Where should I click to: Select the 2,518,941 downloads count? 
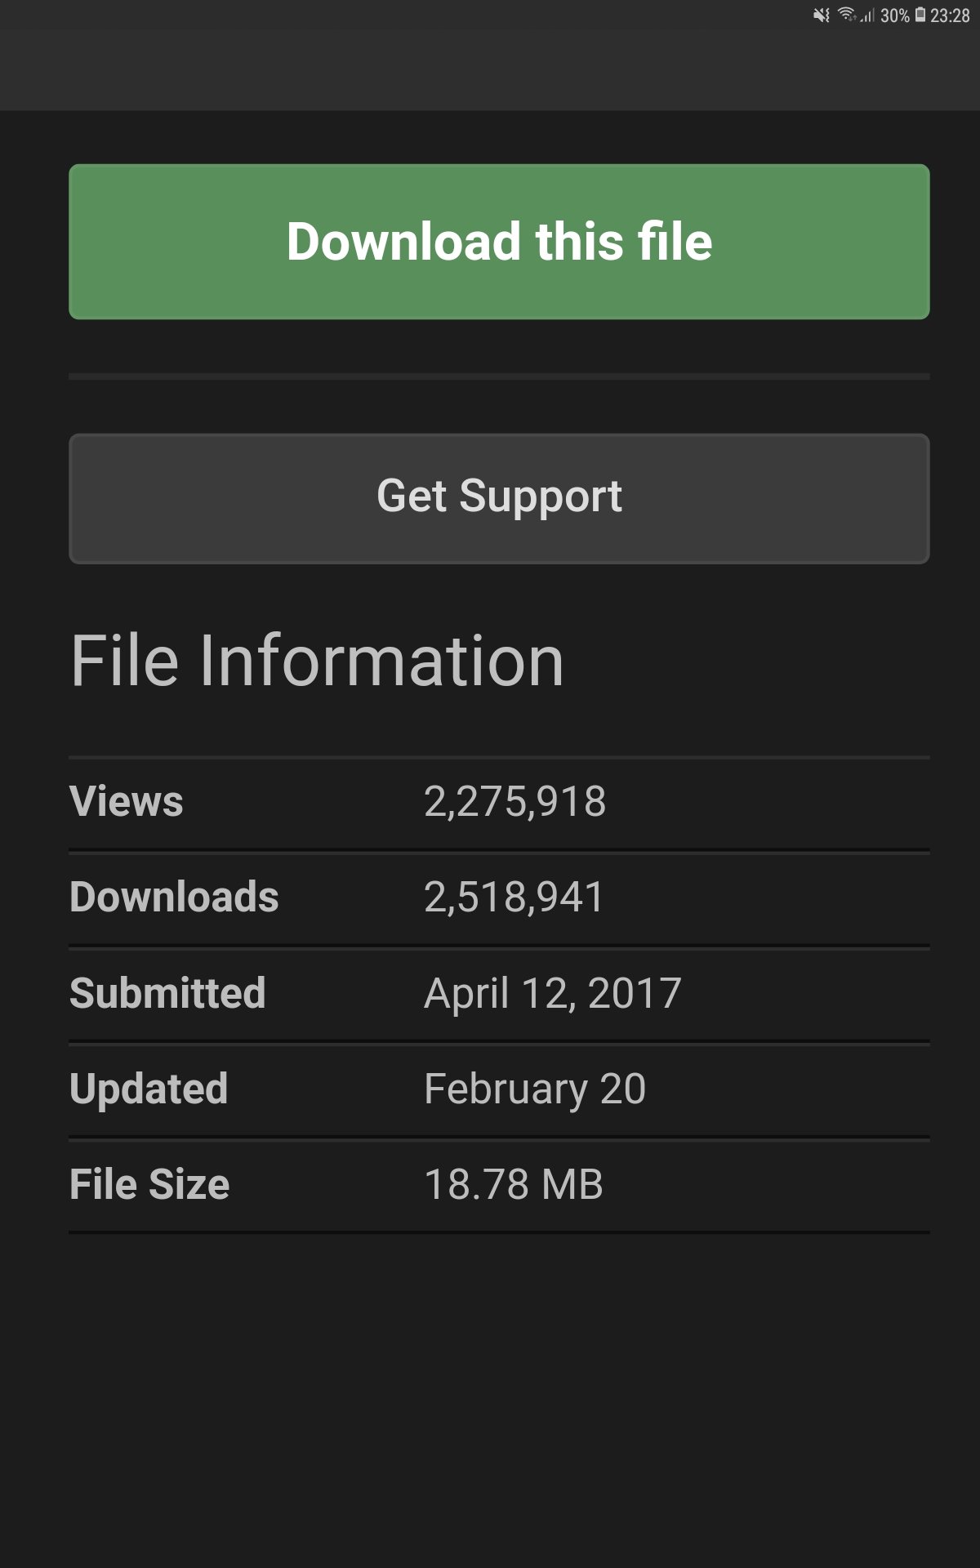(514, 897)
